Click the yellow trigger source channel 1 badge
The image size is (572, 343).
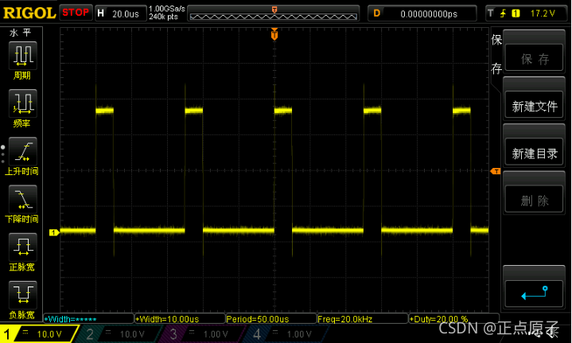(516, 14)
